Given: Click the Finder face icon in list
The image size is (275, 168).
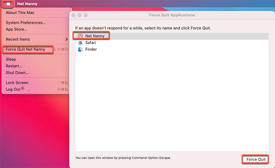Looking at the screenshot, I should coord(80,49).
